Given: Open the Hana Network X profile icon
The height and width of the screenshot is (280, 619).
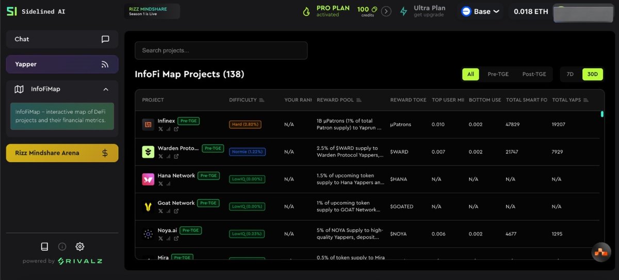Looking at the screenshot, I should click(160, 183).
